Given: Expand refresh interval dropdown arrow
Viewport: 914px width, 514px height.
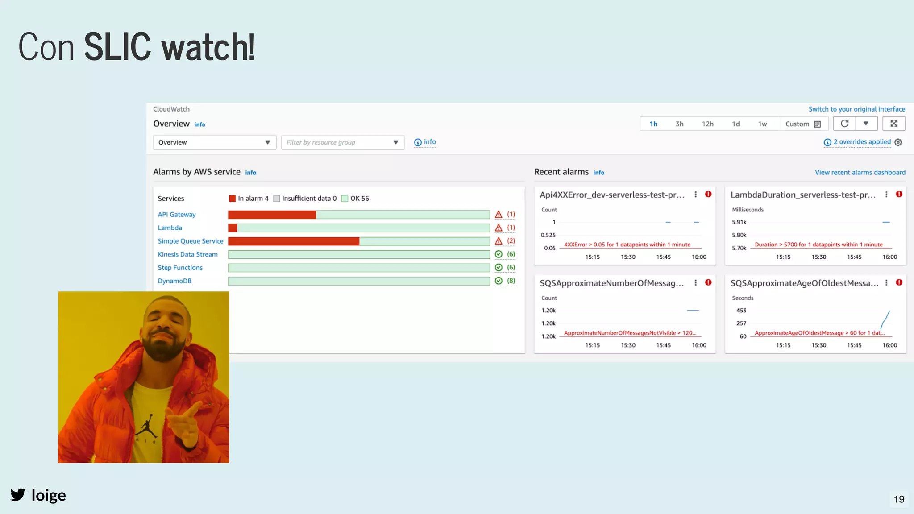Looking at the screenshot, I should 866,124.
